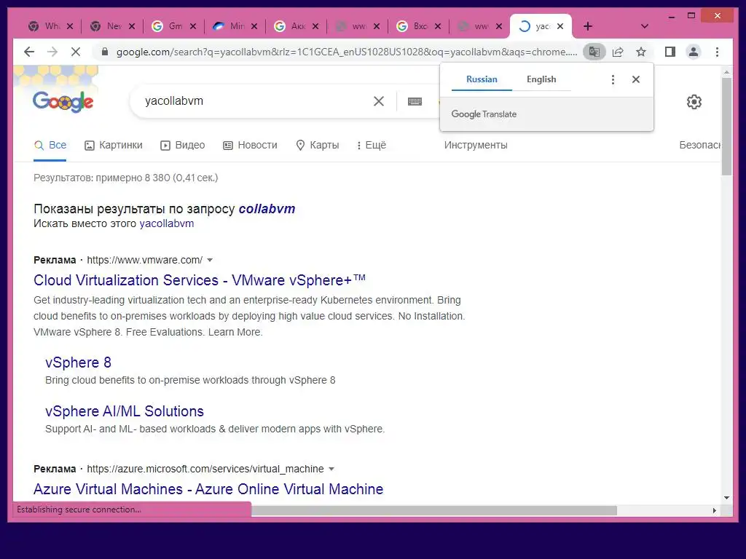Click the Translate icon in the address bar
The image size is (746, 559).
tap(594, 52)
